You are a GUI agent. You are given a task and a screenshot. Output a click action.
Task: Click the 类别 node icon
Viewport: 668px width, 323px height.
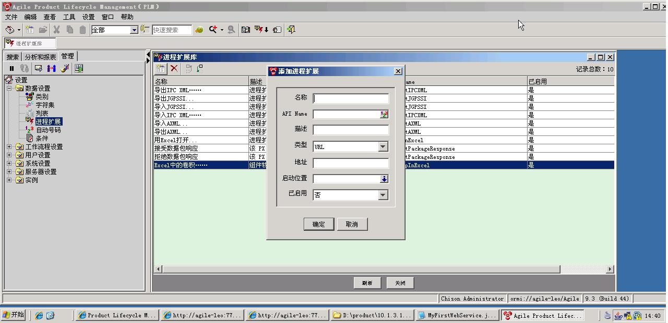(x=30, y=96)
